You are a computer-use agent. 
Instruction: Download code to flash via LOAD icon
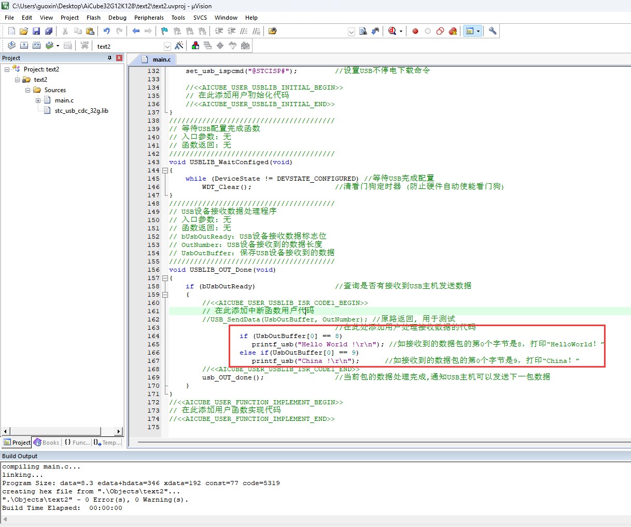85,46
